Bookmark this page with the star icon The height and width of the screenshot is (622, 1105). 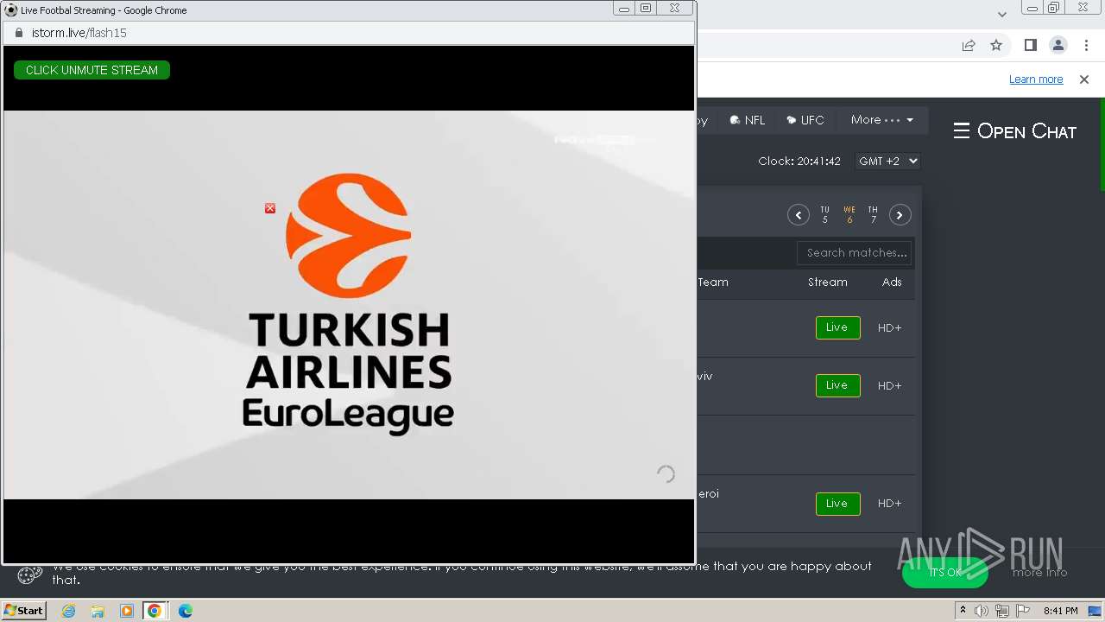[x=996, y=45]
